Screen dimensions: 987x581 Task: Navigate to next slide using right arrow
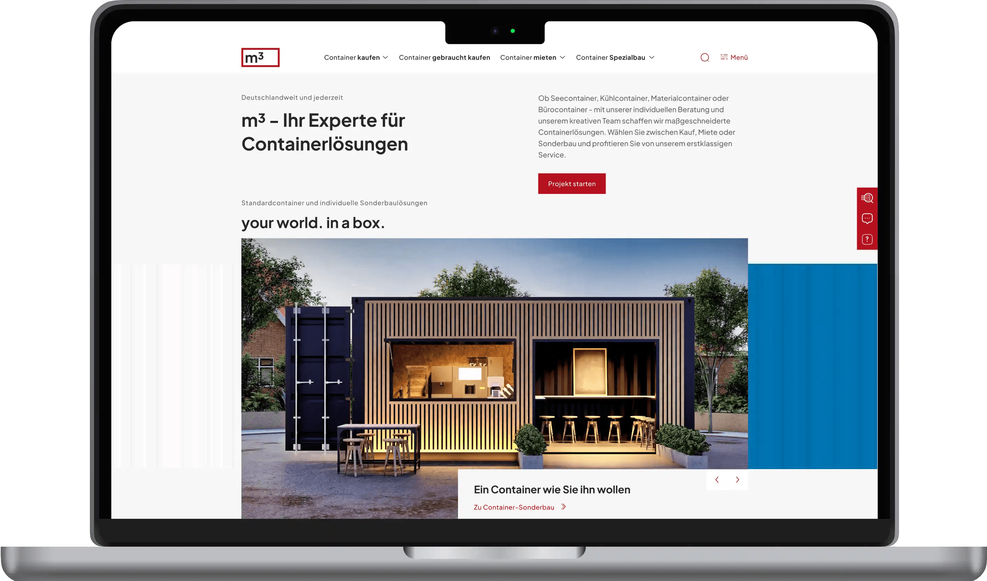(x=737, y=479)
